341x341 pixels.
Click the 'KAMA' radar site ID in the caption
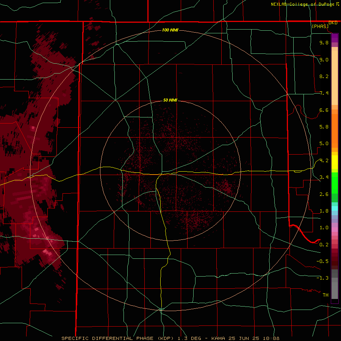click(218, 338)
